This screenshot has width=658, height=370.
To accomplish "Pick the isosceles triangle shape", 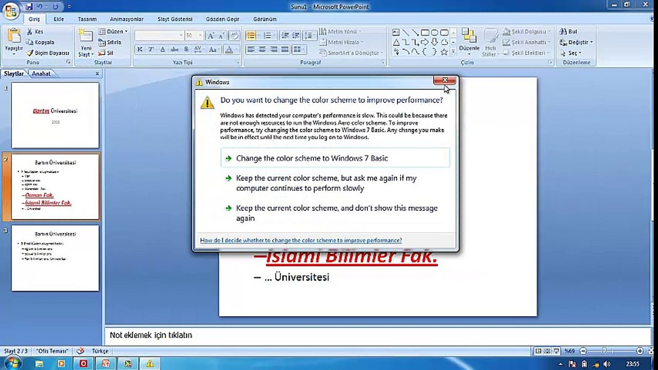I will click(x=396, y=42).
